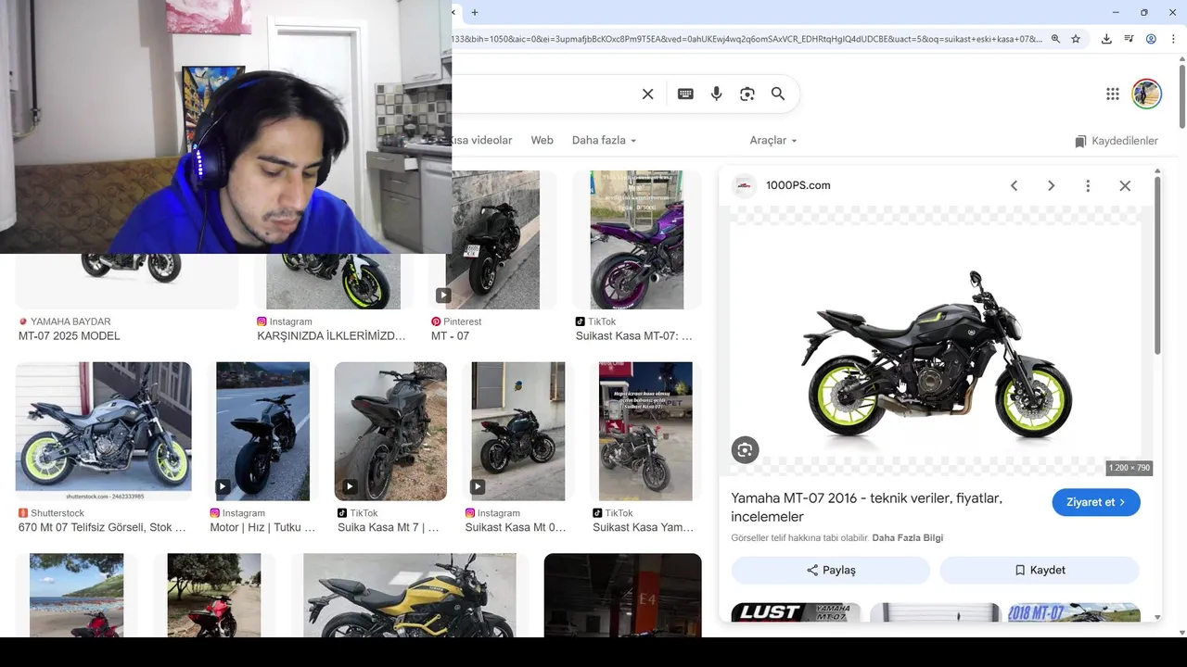Go to next image in preview panel

click(1051, 185)
